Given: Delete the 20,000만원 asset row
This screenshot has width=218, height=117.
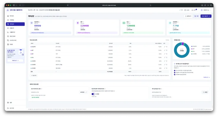Looking at the screenshot, I should (x=167, y=65).
